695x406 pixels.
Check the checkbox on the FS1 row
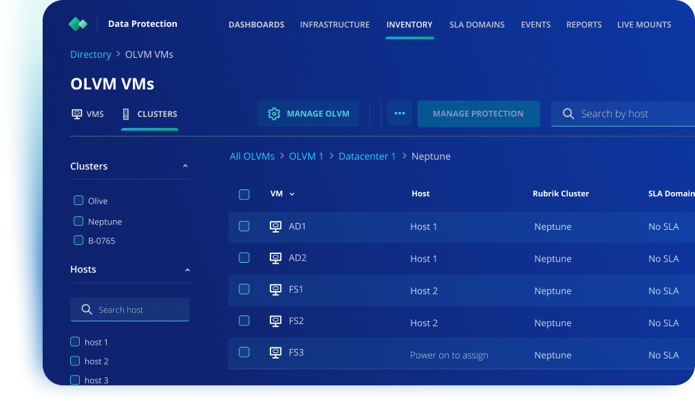pos(244,290)
